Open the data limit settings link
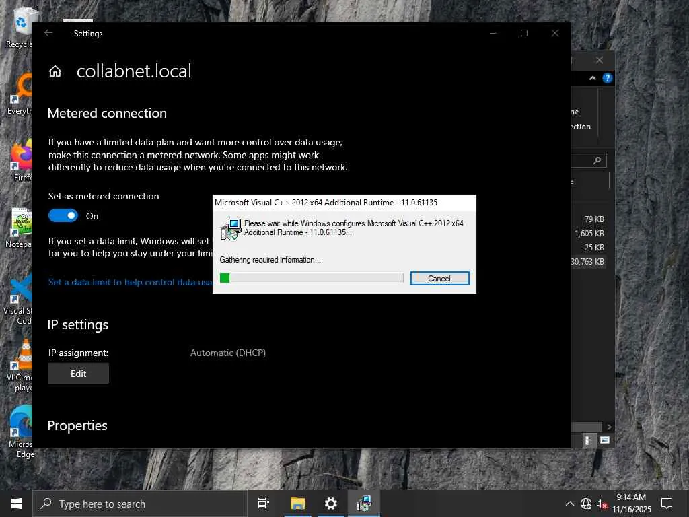The image size is (689, 517). point(130,282)
